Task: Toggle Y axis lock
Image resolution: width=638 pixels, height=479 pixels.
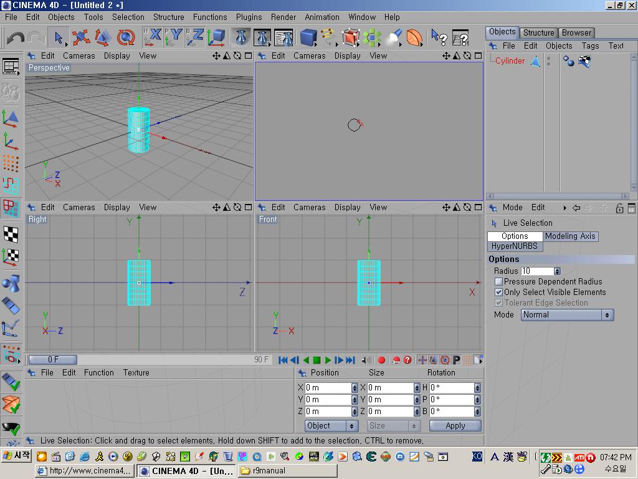Action: click(x=174, y=37)
